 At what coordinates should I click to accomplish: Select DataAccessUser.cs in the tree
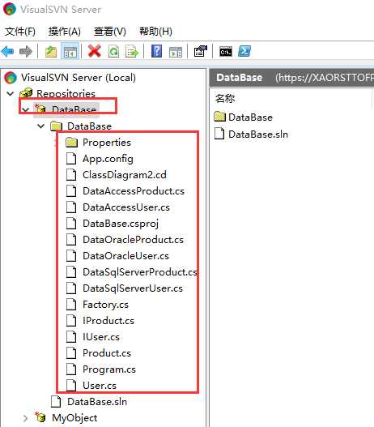coord(126,207)
